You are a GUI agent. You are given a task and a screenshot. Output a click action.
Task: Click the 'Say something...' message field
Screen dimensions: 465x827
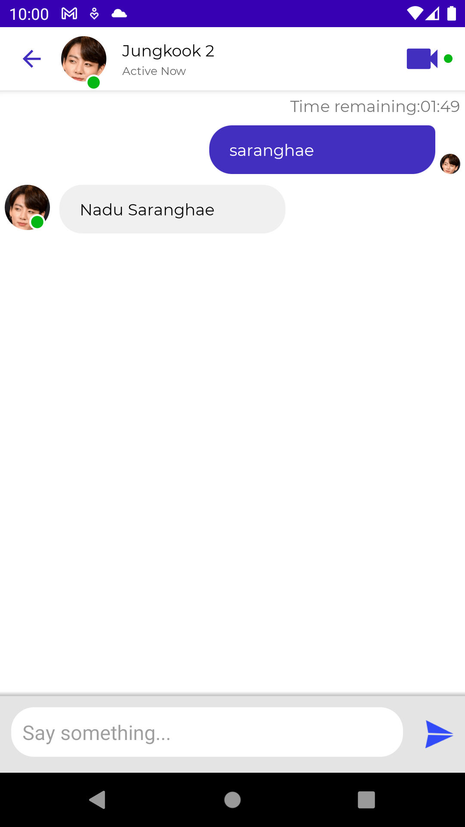point(207,732)
